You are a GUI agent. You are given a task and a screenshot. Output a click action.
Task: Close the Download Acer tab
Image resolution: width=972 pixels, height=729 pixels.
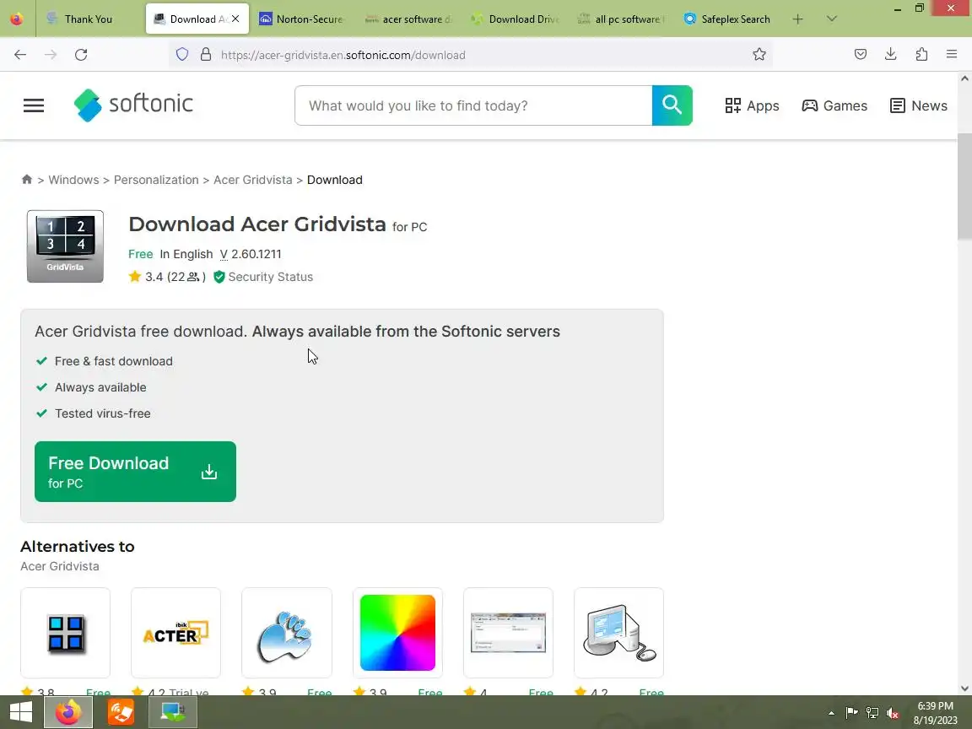235,19
